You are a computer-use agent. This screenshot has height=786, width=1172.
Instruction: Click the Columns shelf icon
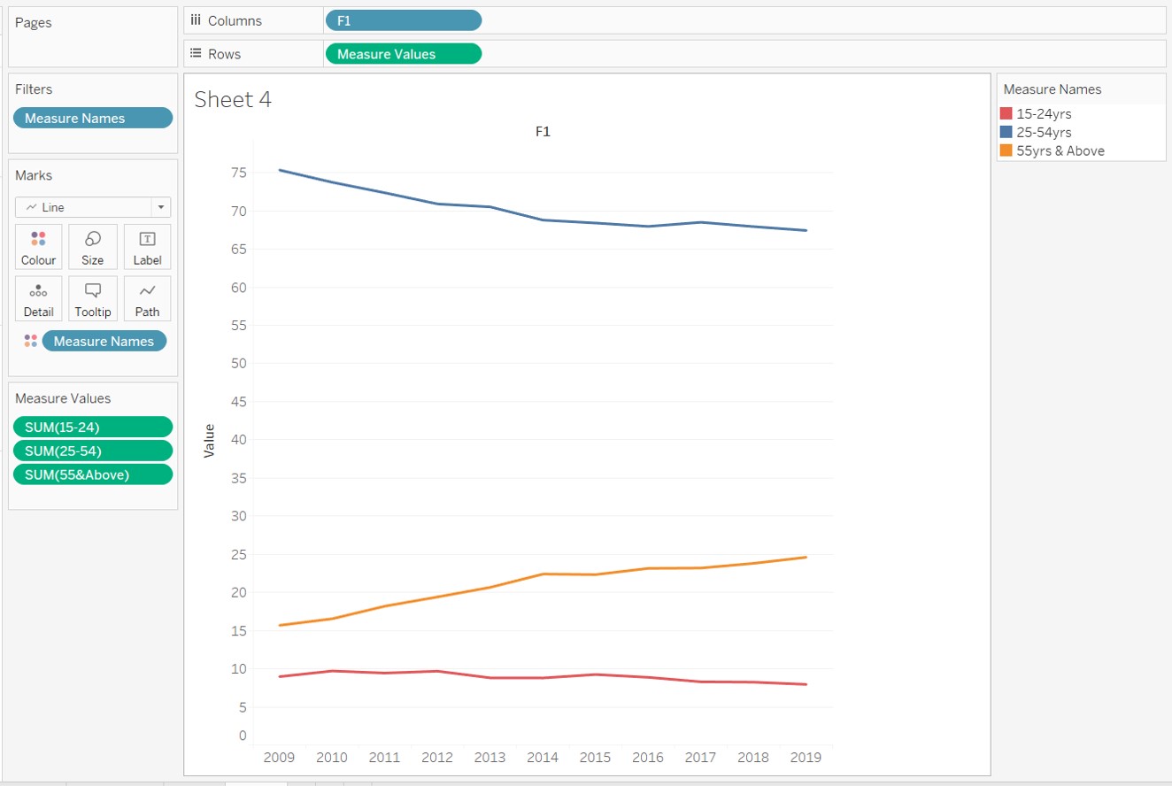pos(197,19)
